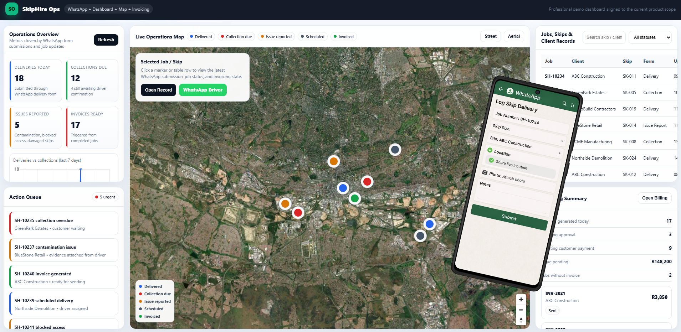
Task: Click the search magnifier in the WhatsApp header
Action: (564, 103)
